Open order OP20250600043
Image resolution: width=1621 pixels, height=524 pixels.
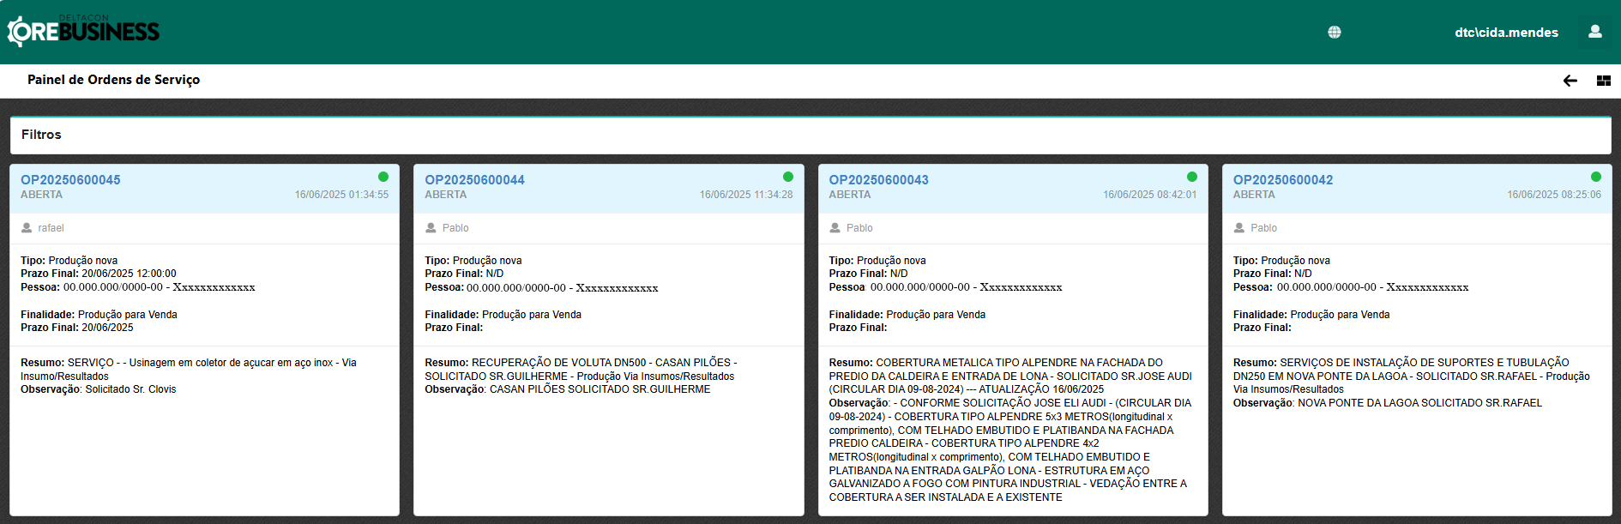click(x=878, y=180)
